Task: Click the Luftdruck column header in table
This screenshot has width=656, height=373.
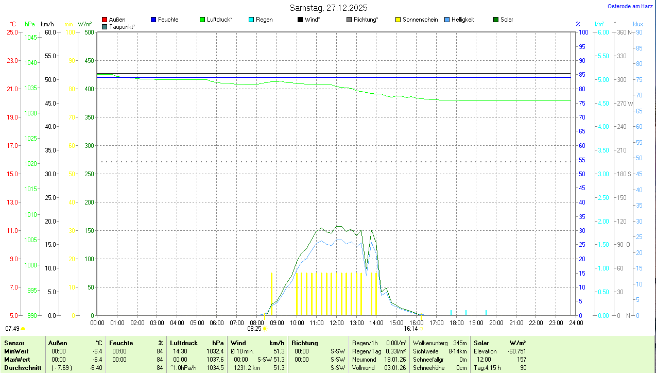Action: [x=183, y=343]
